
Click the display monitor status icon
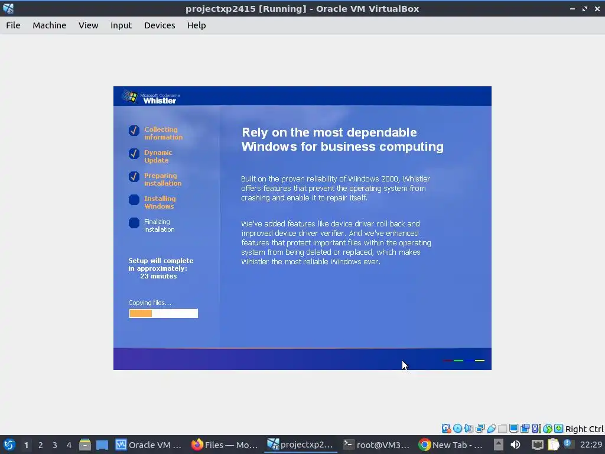pos(513,429)
